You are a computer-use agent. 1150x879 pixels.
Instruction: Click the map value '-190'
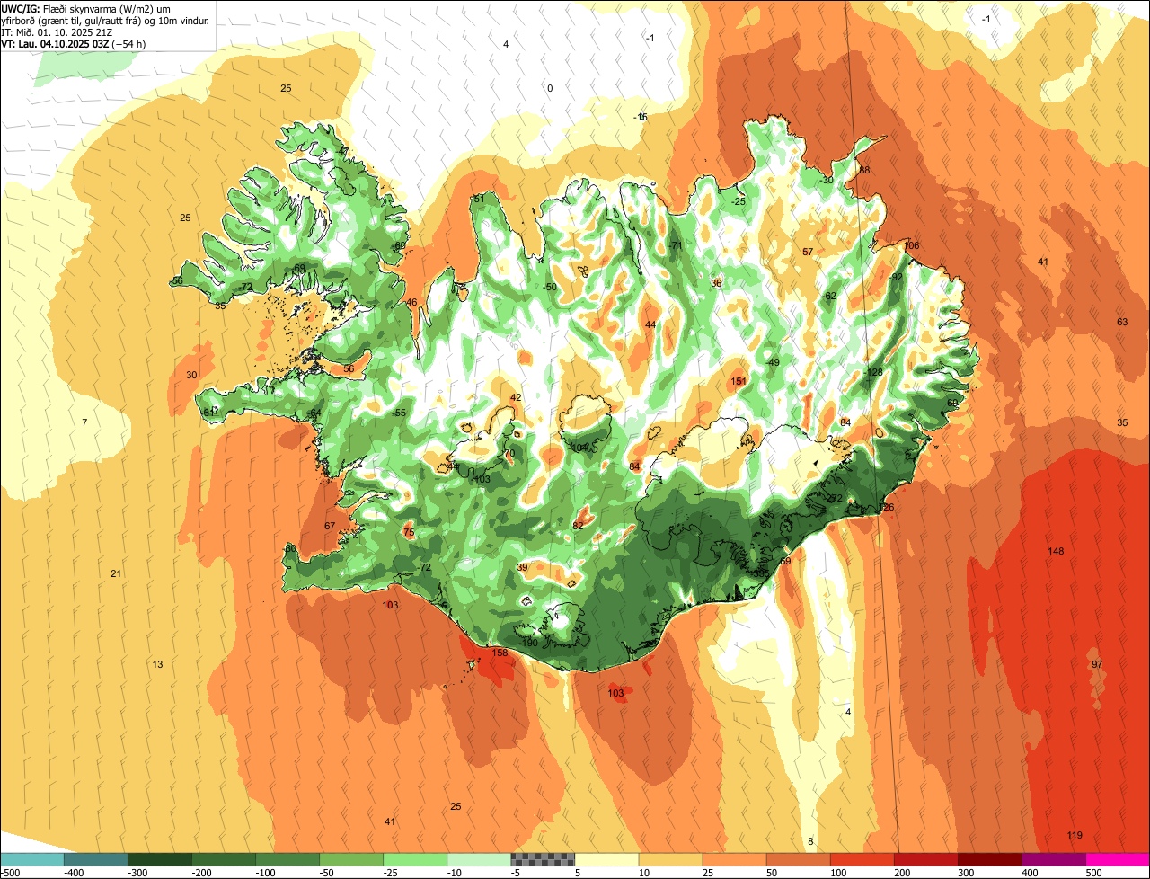click(528, 642)
